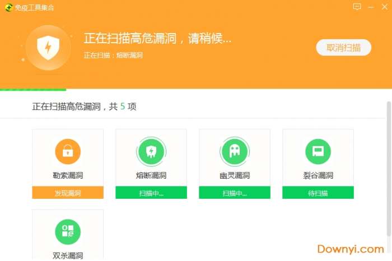Screen dimensions: 392x261
Task: Select the 双杀漏洞 icon
Action: coord(68,232)
